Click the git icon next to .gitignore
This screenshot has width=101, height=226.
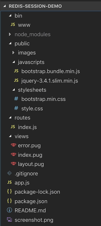click(x=9, y=173)
